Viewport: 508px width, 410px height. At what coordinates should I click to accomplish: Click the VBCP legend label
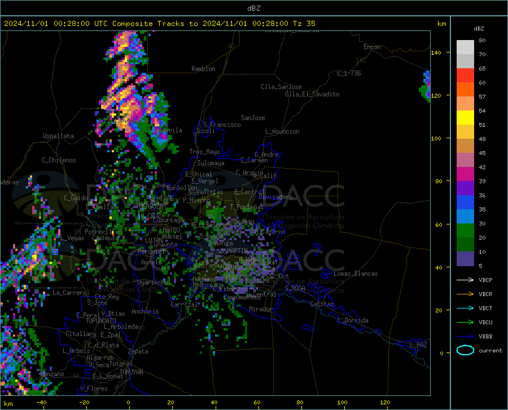coord(485,280)
